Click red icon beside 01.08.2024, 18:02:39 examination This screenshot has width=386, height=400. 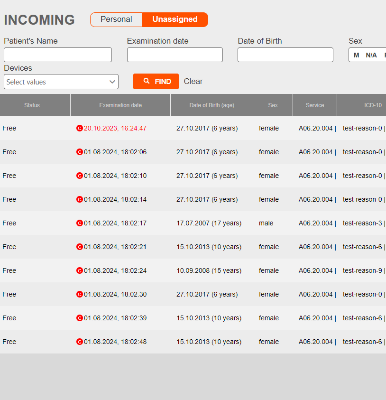[x=80, y=318]
